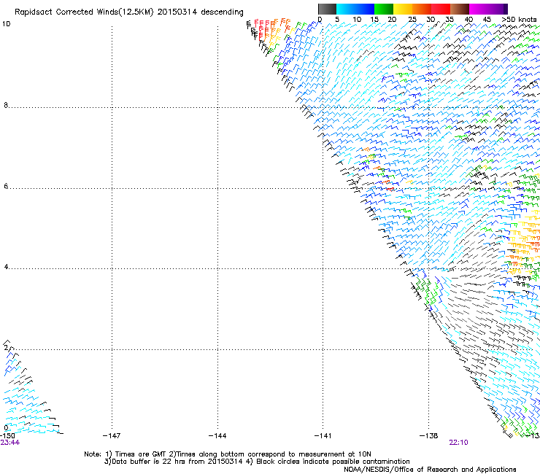Click the cyan-to-blue 5-15 knots color band
The width and height of the screenshot is (540, 474).
(x=355, y=9)
